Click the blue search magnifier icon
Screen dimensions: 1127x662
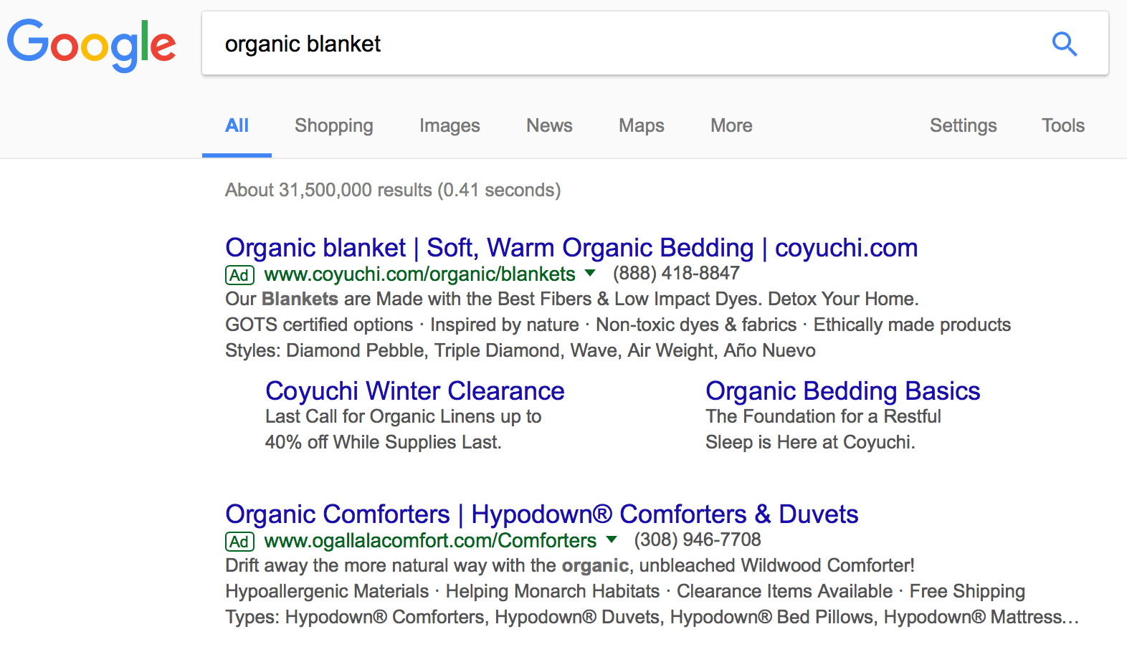pos(1065,44)
